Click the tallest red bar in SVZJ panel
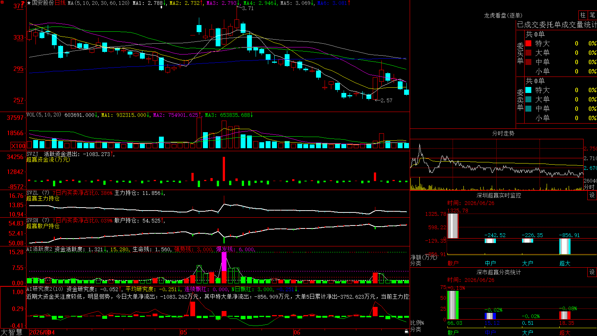Image resolution: width=597 pixels, height=336 pixels. (224, 169)
